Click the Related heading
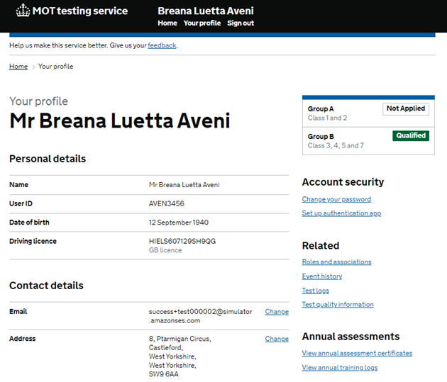Viewport: 447px width, 382px height. pos(321,246)
